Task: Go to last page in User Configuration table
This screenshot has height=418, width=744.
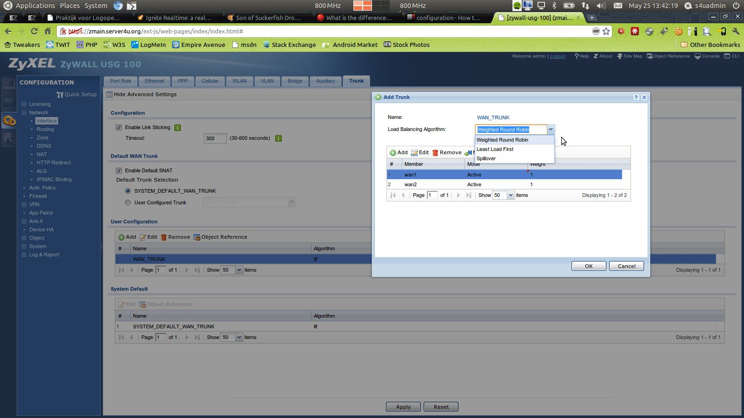Action: (197, 270)
